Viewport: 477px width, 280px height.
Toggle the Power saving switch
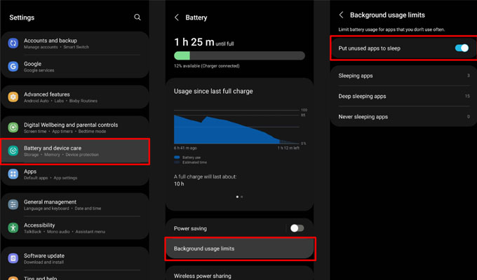[297, 228]
